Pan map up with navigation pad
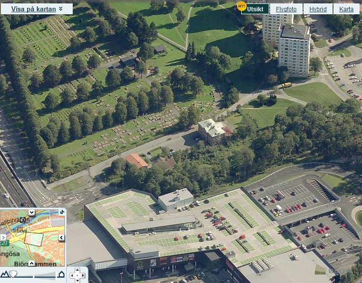This screenshot has width=362, height=283. (x=77, y=270)
